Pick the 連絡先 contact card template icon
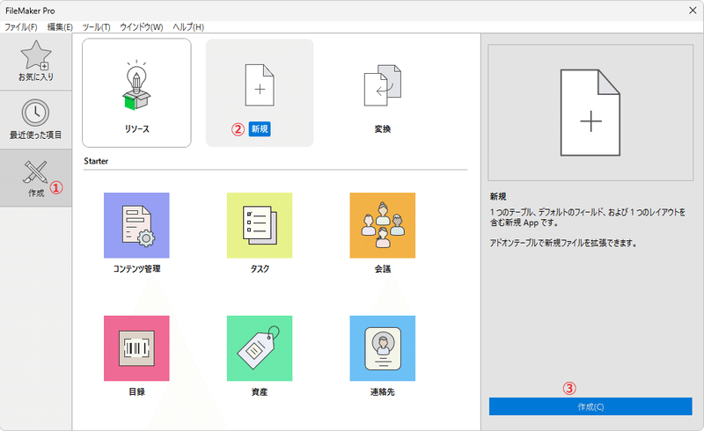 click(383, 348)
